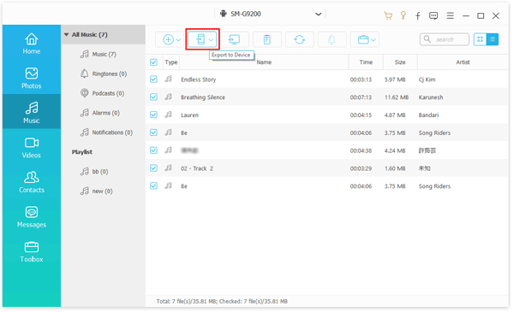Click the Delete trash icon
Screen dimensions: 514x312
click(x=266, y=39)
